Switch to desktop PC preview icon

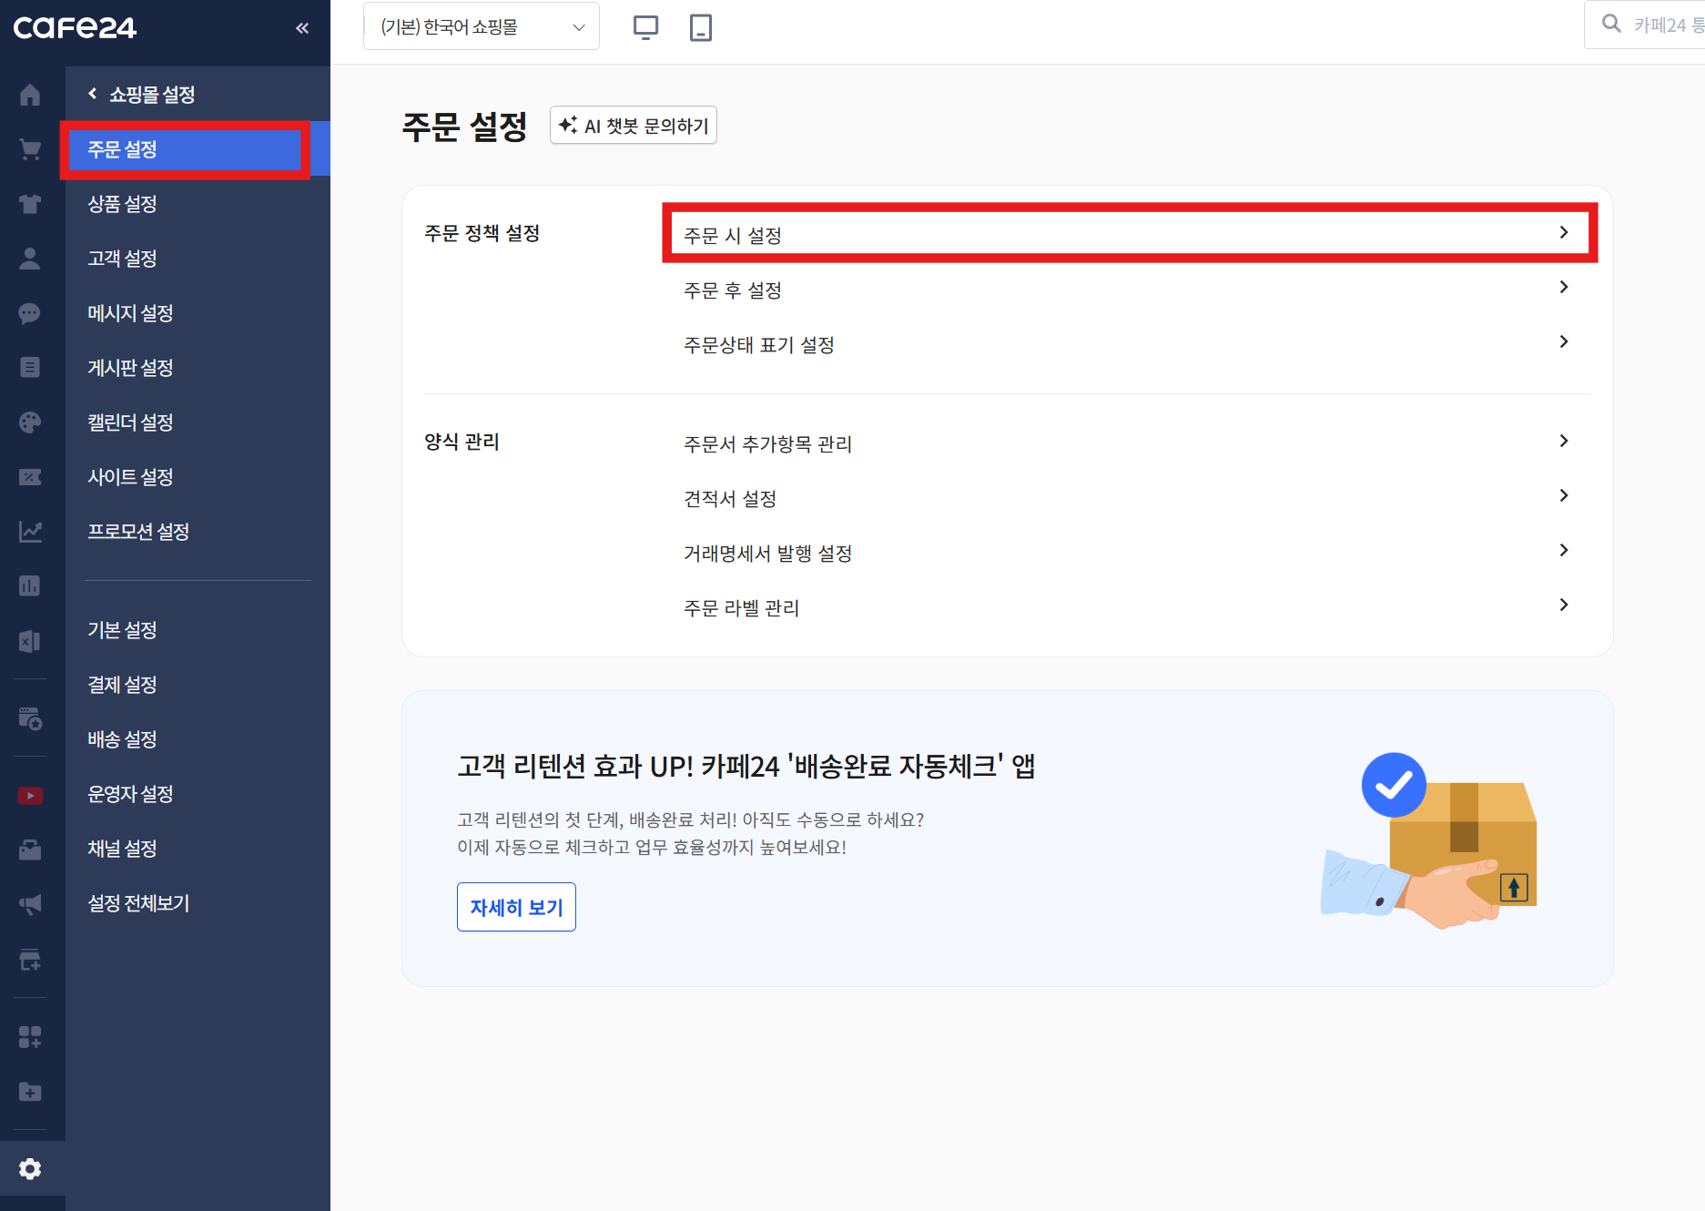[645, 27]
